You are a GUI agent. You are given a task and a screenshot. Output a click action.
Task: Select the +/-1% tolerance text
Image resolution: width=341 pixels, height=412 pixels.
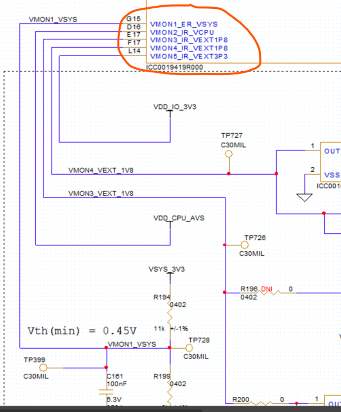pyautogui.click(x=179, y=328)
